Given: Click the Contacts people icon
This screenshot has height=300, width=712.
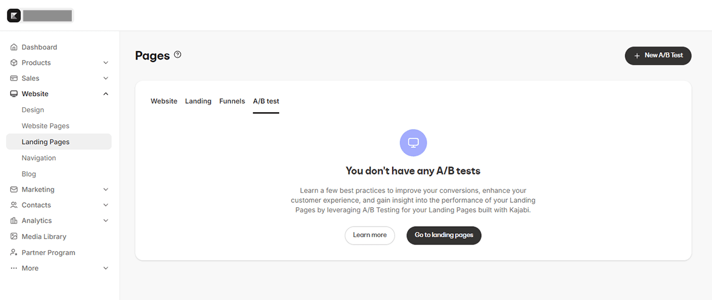Looking at the screenshot, I should [14, 205].
